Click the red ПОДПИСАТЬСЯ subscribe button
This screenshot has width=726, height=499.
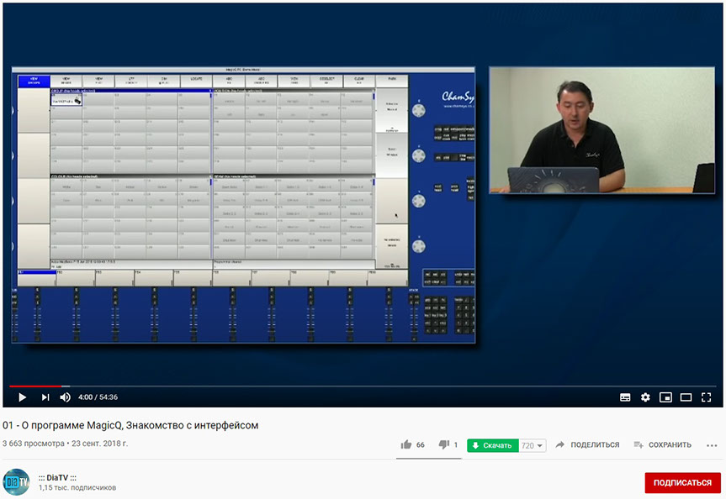click(x=683, y=483)
